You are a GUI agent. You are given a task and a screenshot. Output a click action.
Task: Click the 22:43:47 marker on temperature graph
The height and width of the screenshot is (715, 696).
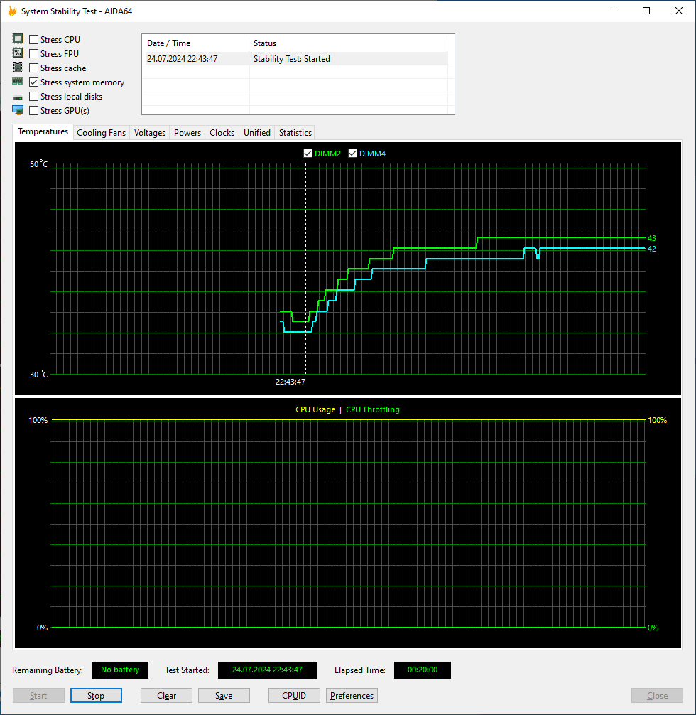(x=290, y=382)
